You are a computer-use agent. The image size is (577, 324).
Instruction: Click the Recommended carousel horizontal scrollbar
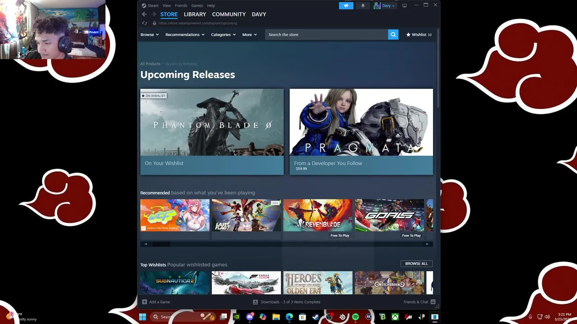(x=286, y=244)
